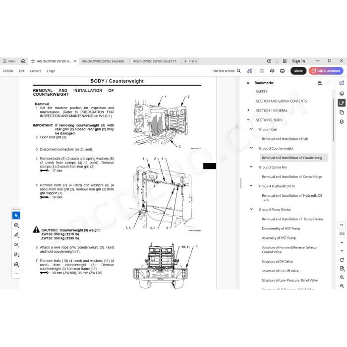347x347 pixels.
Task: Switch to the Hitachi ZW100 ZW120 troubleshooting tab
Action: (x=104, y=61)
